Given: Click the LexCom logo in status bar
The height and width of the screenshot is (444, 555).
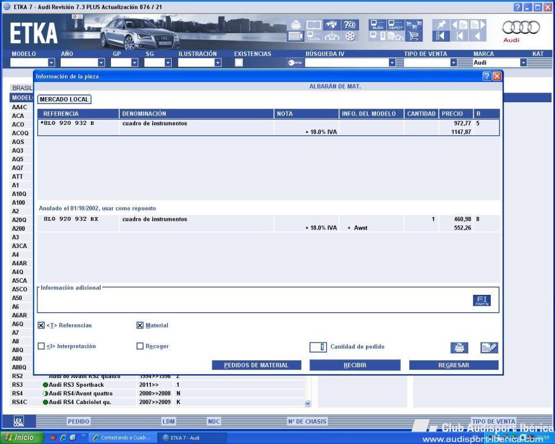Looking at the screenshot, I should (x=18, y=421).
